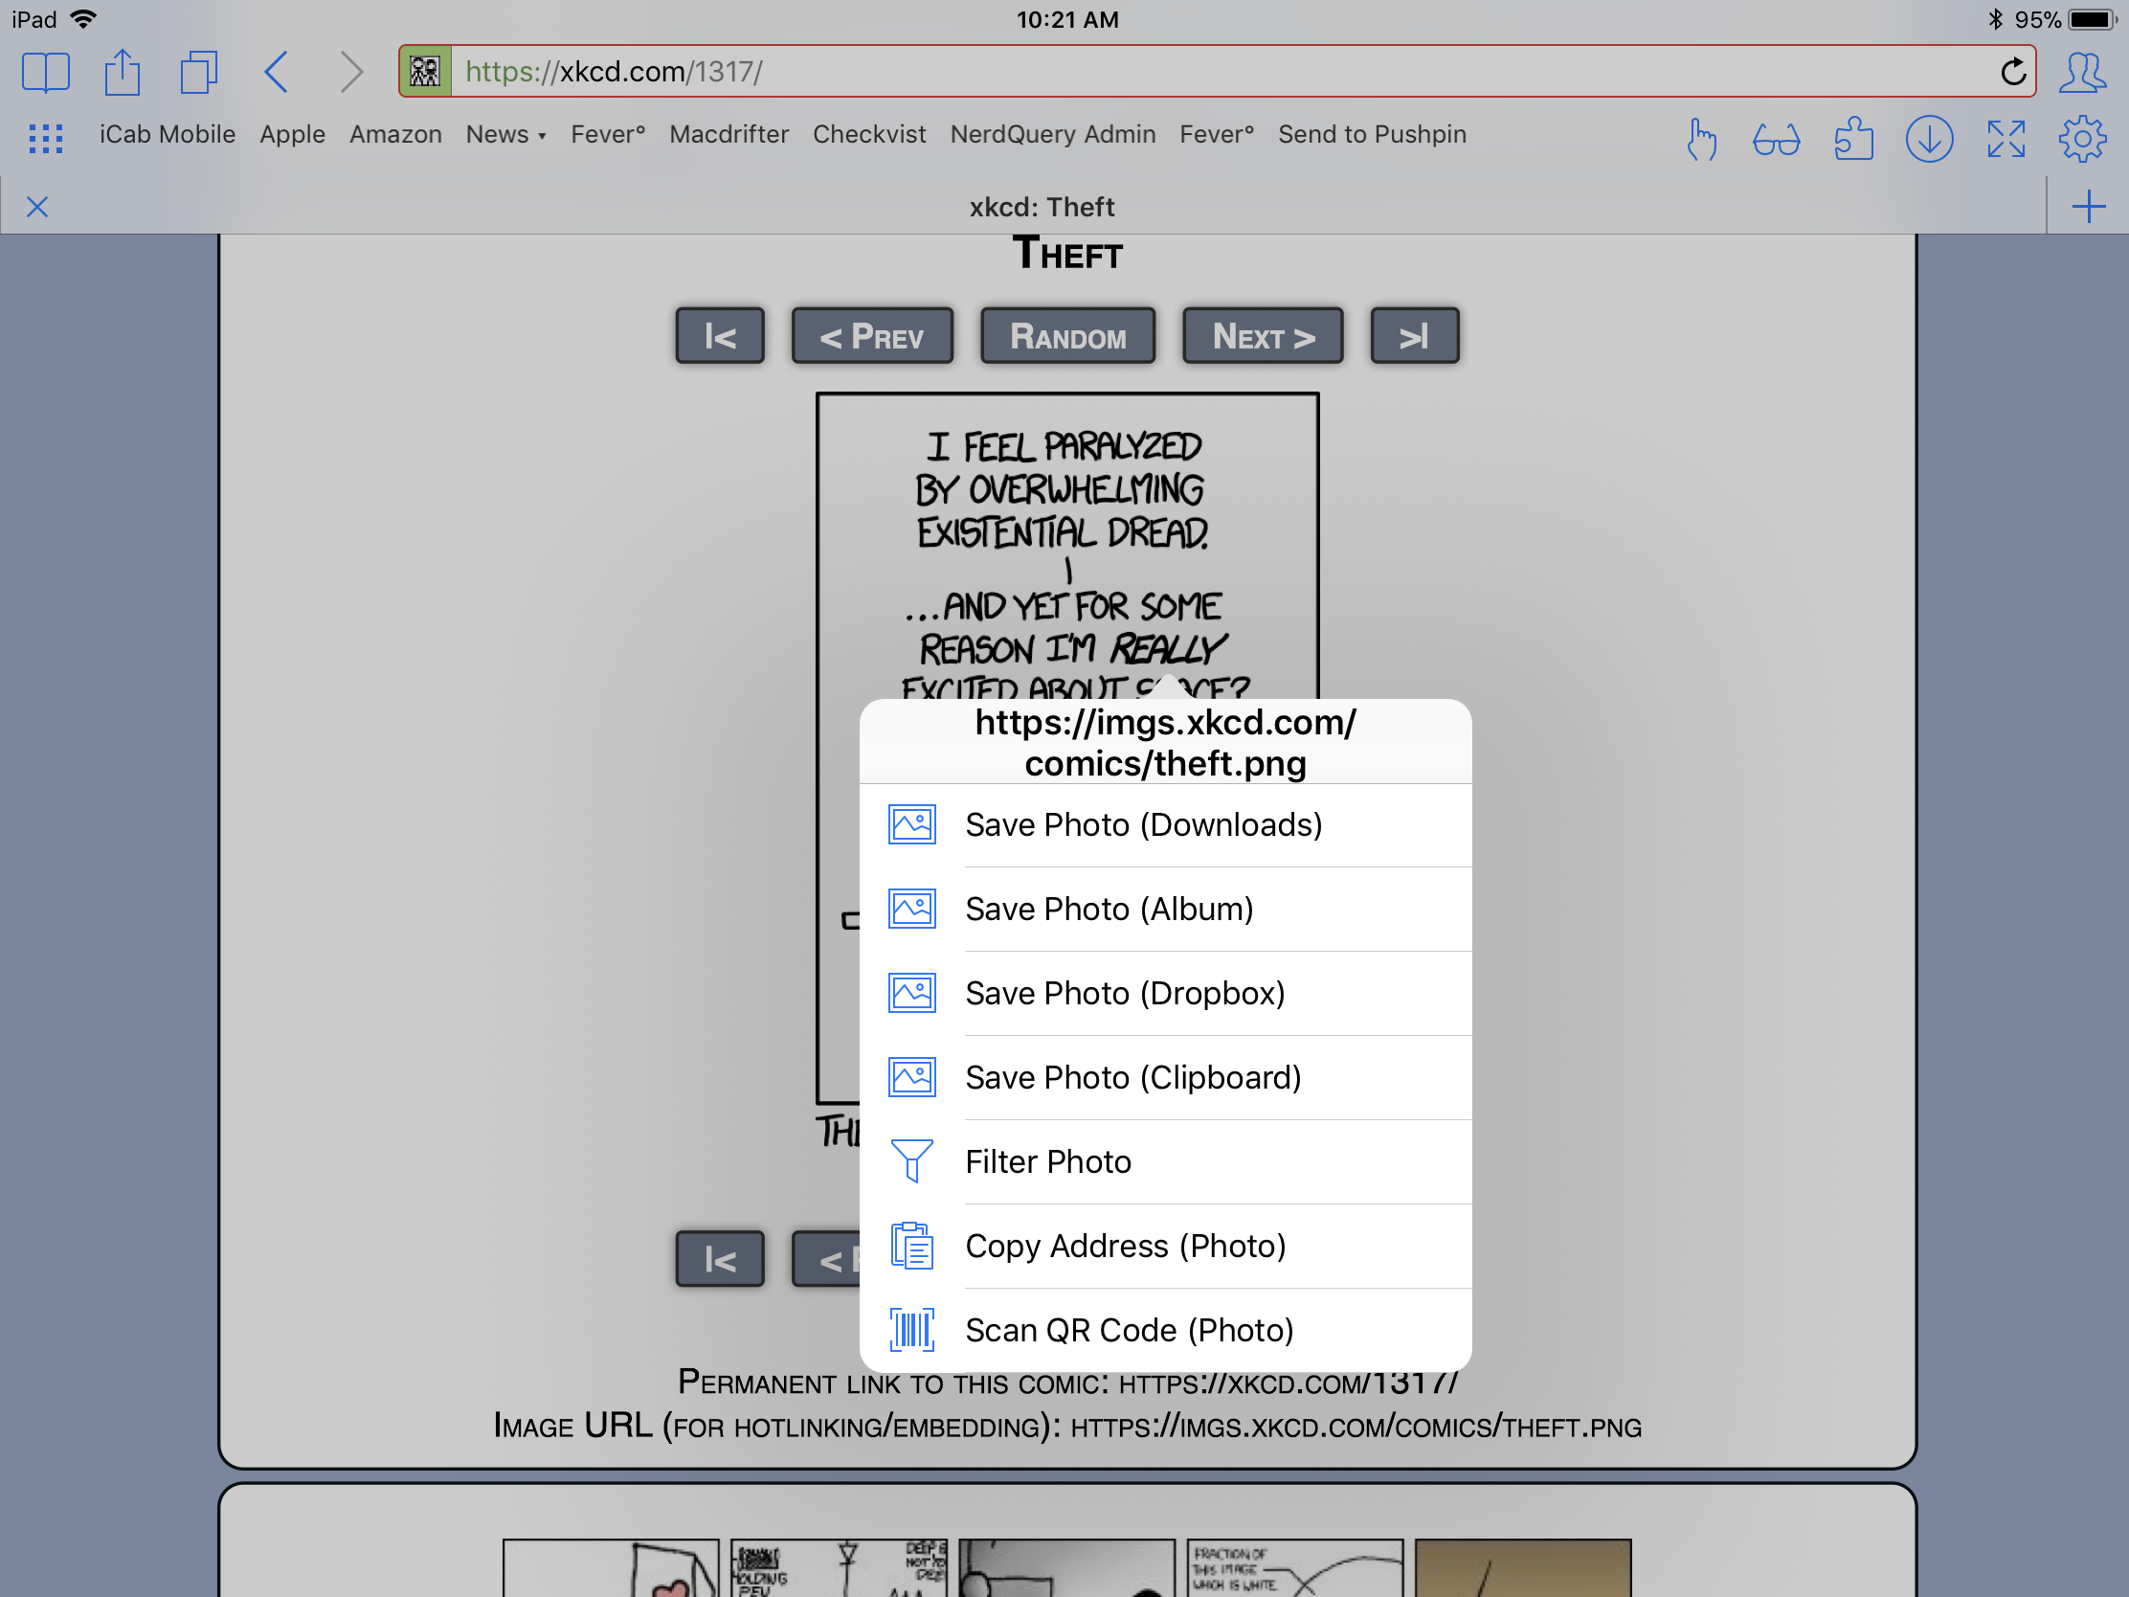The image size is (2129, 1597).
Task: Tap the Bluetooth status icon
Action: click(x=1994, y=19)
